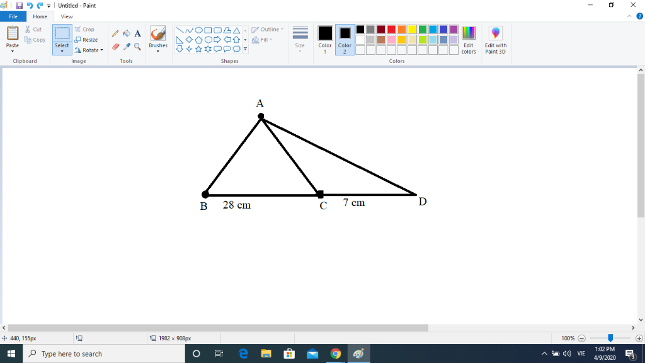Open the line Size dropdown

[300, 39]
